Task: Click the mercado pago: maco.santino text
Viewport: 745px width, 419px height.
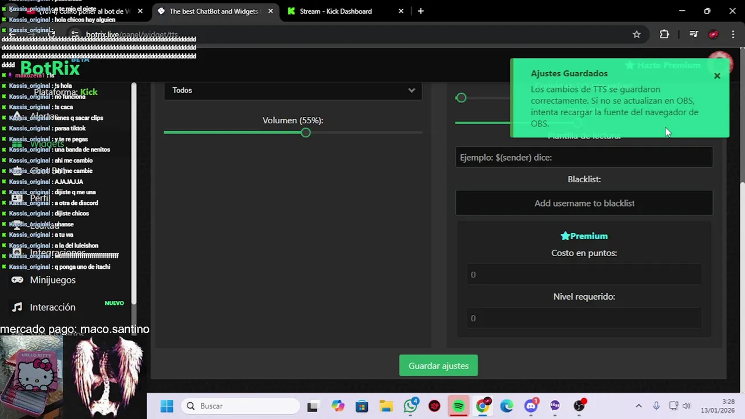Action: [74, 329]
